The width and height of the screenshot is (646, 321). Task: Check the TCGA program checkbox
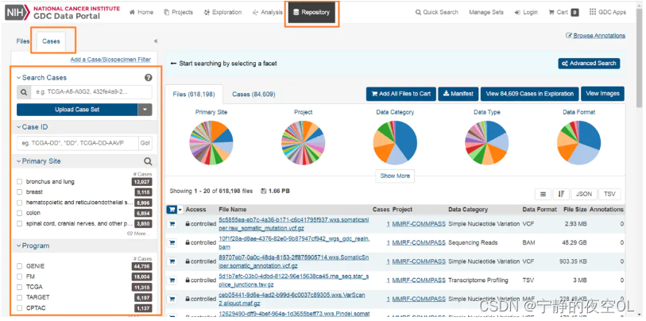pos(19,287)
